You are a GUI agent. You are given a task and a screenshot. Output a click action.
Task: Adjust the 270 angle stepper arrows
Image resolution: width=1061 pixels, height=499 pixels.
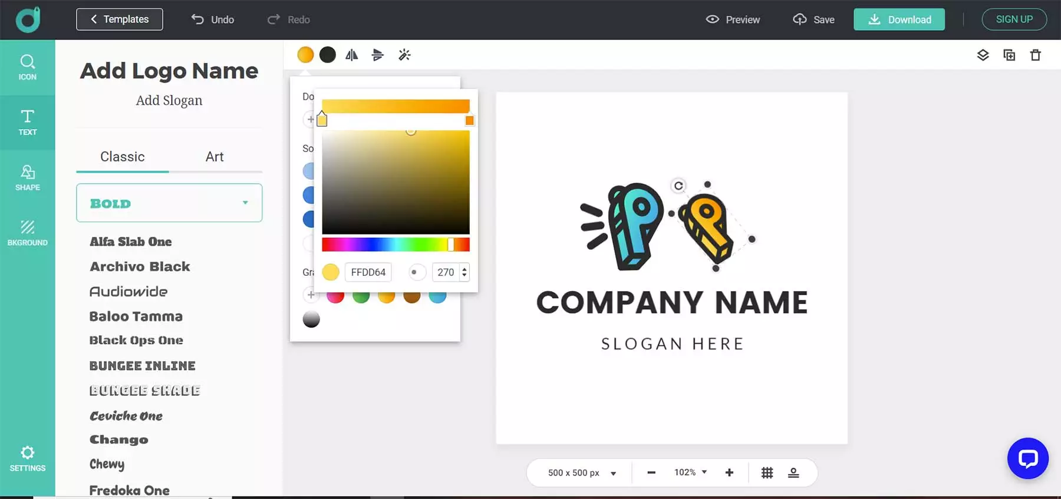coord(464,272)
